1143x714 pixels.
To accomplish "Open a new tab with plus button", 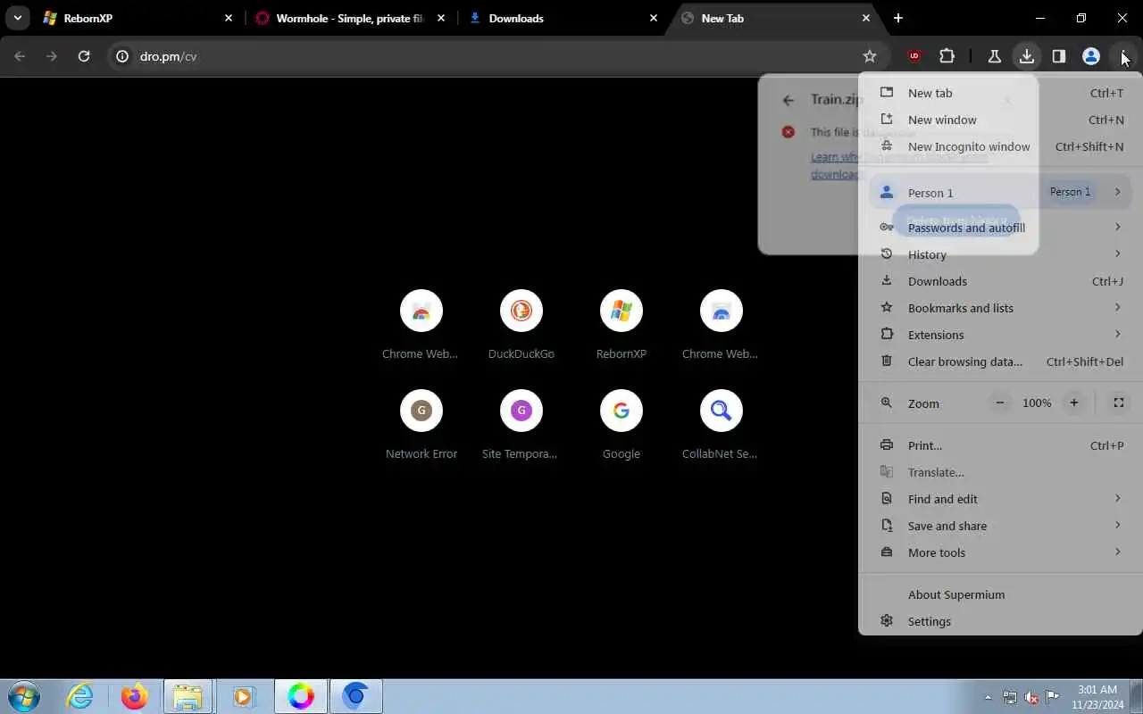I will 898,18.
